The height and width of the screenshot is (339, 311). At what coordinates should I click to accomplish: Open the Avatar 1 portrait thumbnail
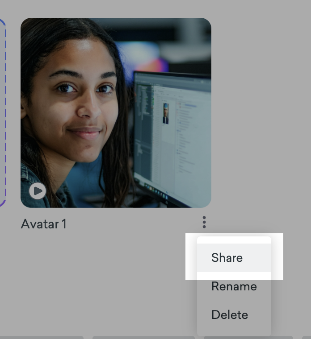(116, 112)
